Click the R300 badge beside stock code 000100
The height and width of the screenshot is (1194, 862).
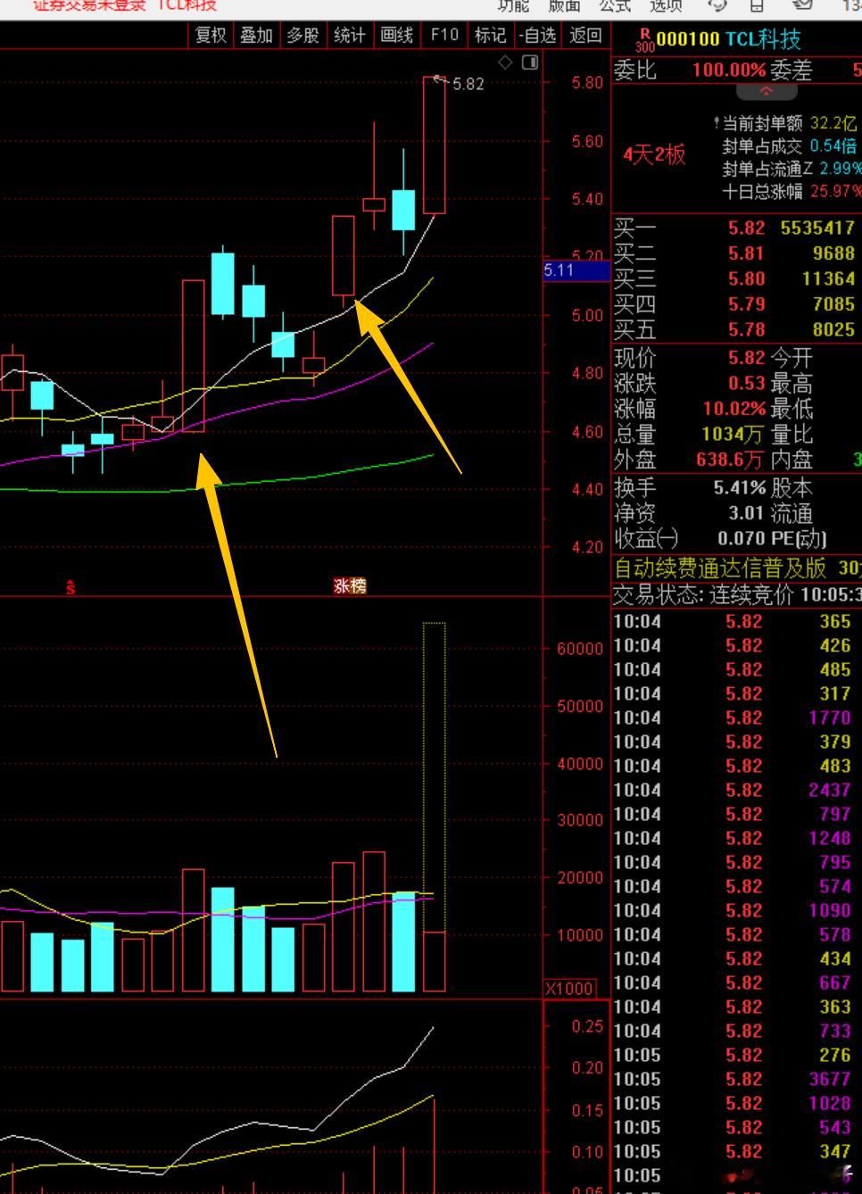(x=644, y=40)
